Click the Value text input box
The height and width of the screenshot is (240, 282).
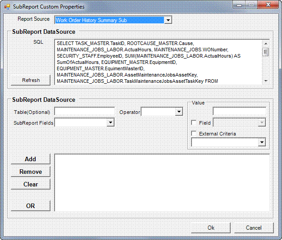click(x=239, y=111)
